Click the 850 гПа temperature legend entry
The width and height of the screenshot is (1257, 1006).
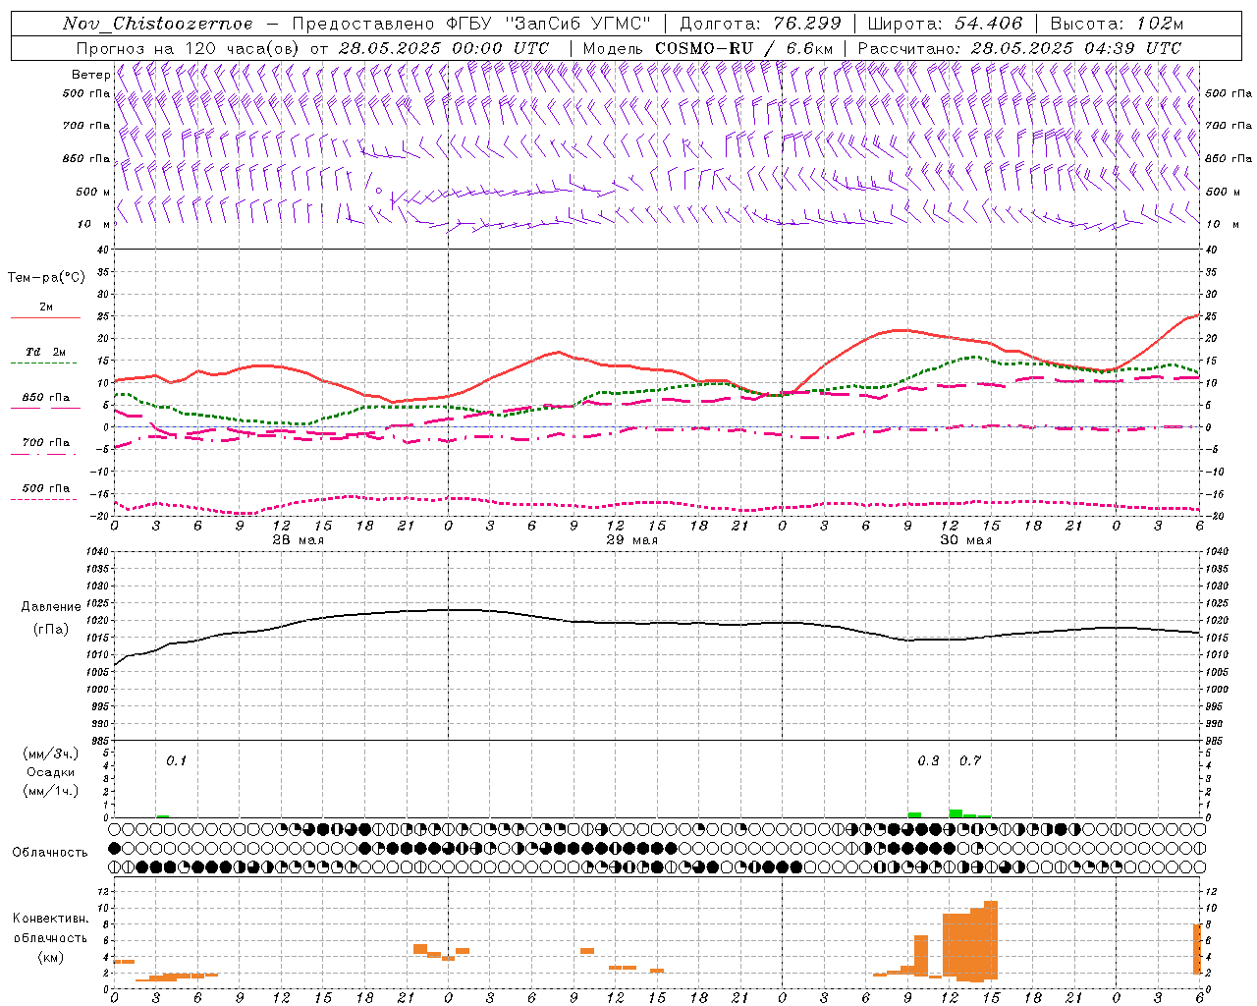[46, 398]
